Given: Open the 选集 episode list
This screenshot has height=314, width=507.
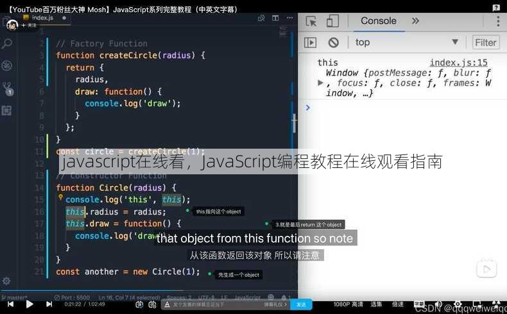Looking at the screenshot, I should [376, 304].
